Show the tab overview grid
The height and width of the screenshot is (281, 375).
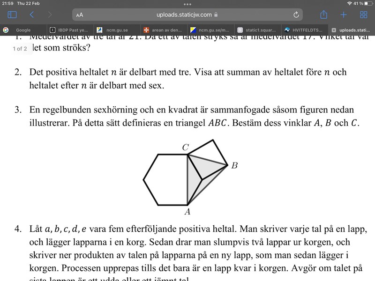pos(363,15)
